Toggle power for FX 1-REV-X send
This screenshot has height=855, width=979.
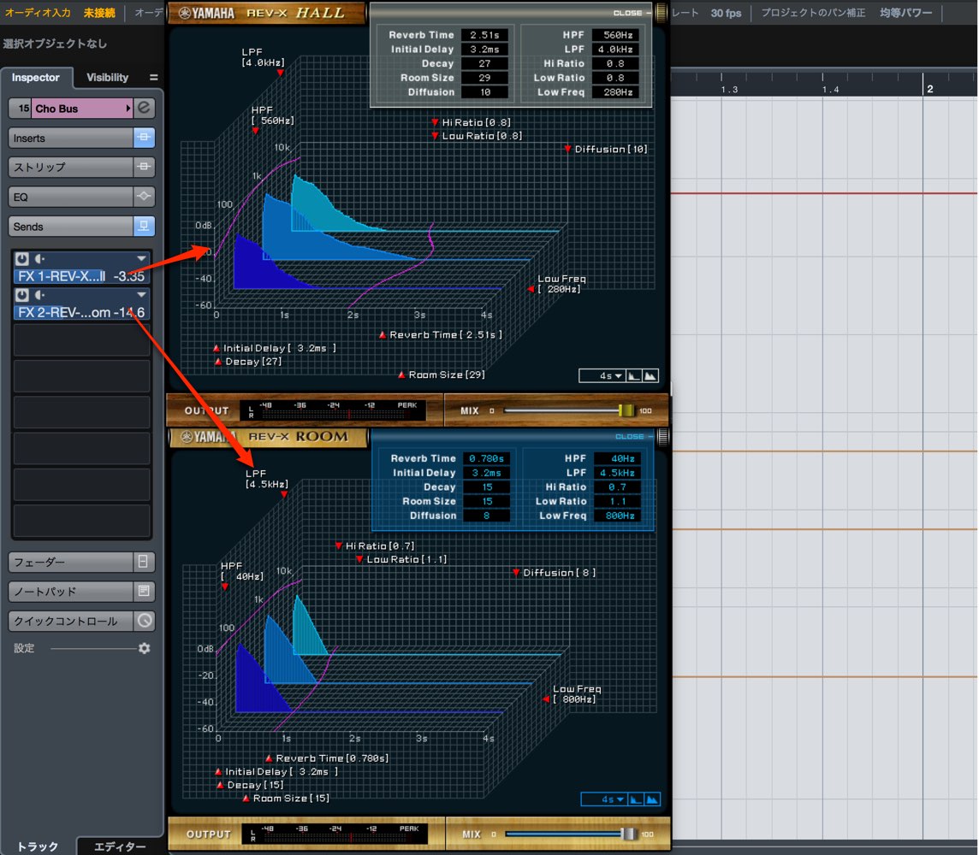click(x=22, y=259)
